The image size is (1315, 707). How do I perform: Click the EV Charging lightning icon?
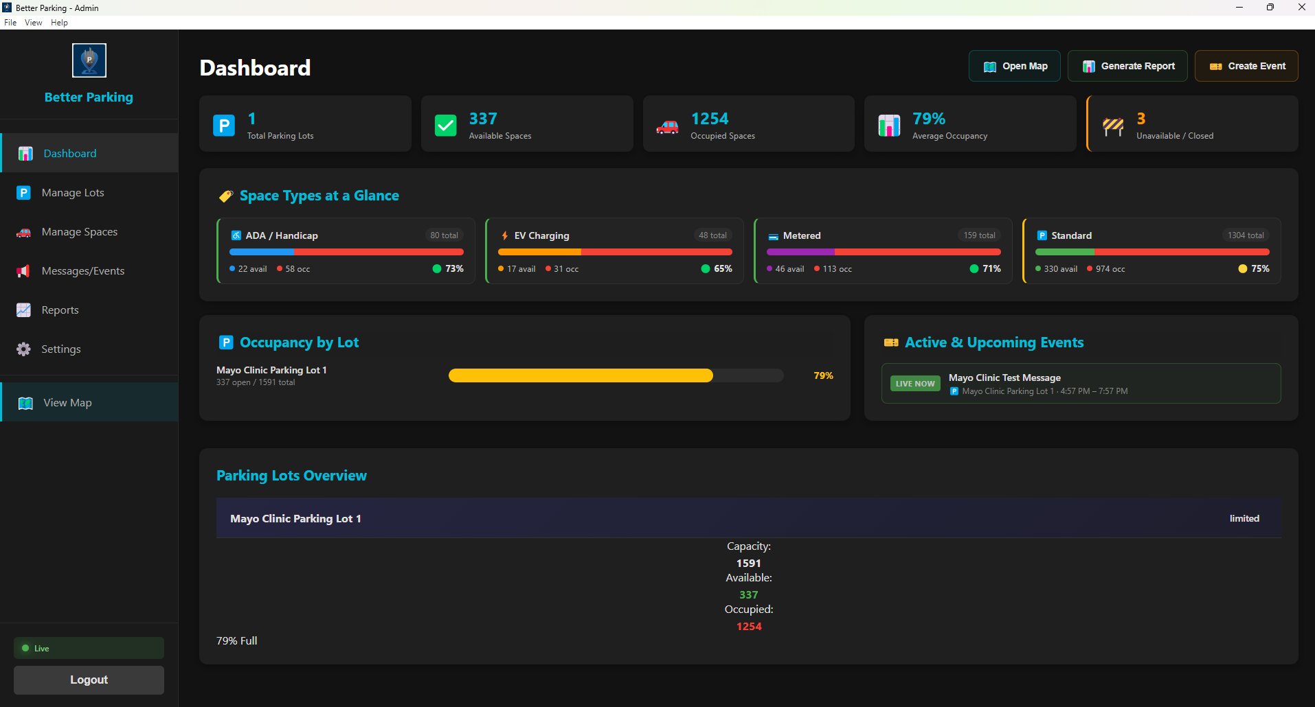point(505,235)
